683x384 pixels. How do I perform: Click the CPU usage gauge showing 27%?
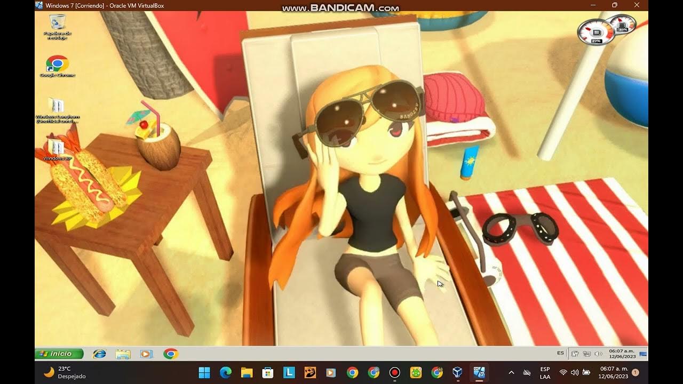596,32
